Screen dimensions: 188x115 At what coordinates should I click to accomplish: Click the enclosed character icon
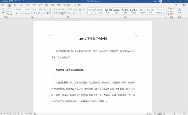point(50,13)
